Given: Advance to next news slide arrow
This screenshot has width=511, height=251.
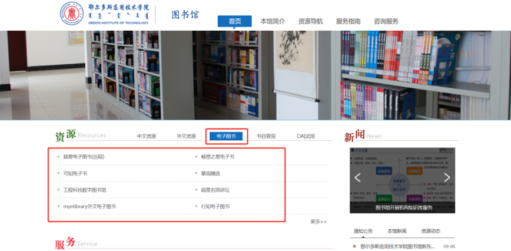Looking at the screenshot, I should point(447,177).
